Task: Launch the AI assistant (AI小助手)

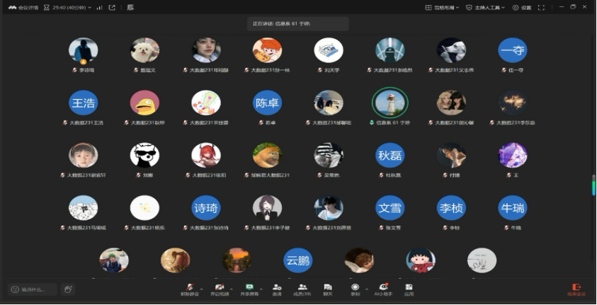Action: click(x=383, y=289)
